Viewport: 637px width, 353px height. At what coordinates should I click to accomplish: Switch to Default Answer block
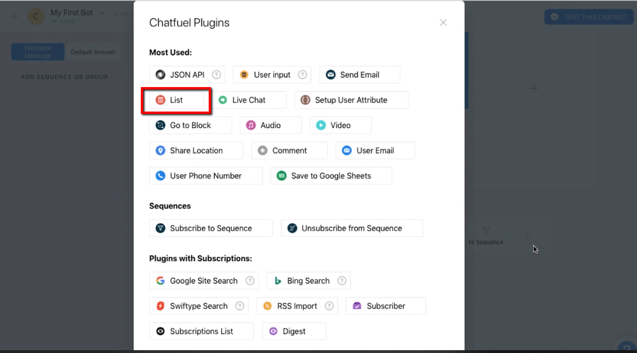93,52
